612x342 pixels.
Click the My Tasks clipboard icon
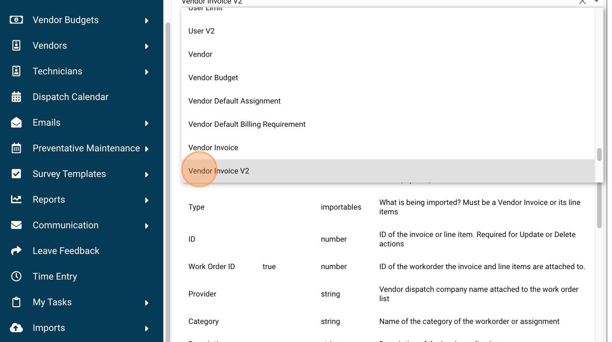16,302
